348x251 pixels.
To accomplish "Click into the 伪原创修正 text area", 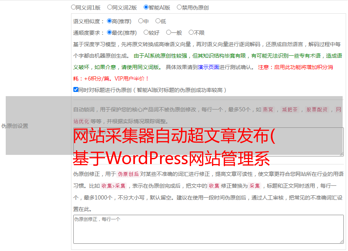I will coord(209,229).
